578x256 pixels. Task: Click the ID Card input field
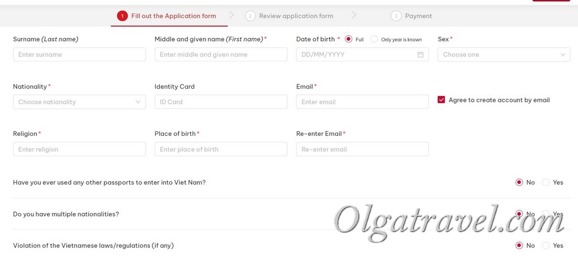coord(221,102)
